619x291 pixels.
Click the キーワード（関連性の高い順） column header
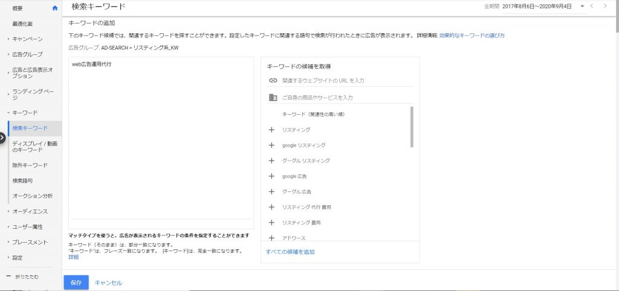point(314,114)
